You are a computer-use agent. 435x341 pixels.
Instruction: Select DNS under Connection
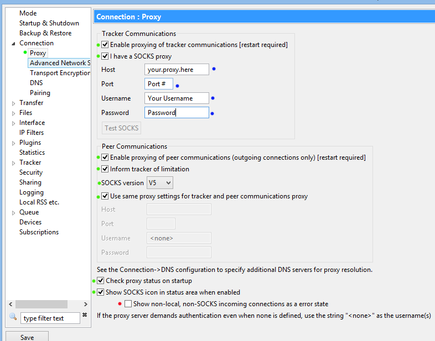coord(36,83)
